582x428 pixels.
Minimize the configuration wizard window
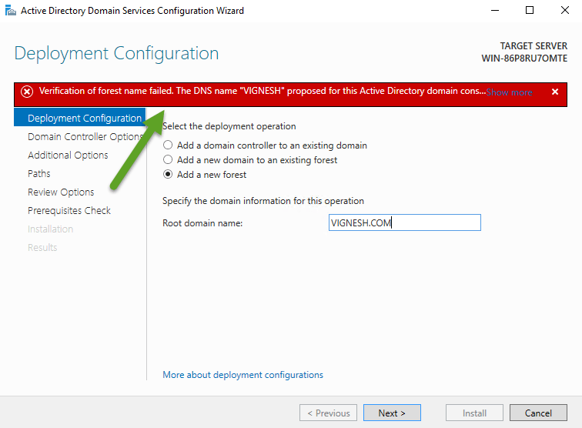[x=493, y=11]
